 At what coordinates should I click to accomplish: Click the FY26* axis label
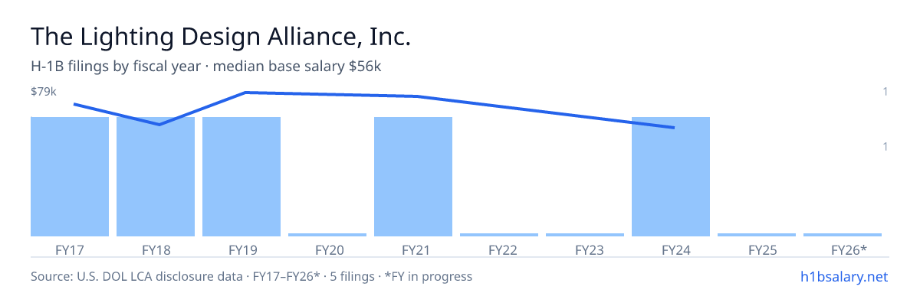click(x=849, y=249)
